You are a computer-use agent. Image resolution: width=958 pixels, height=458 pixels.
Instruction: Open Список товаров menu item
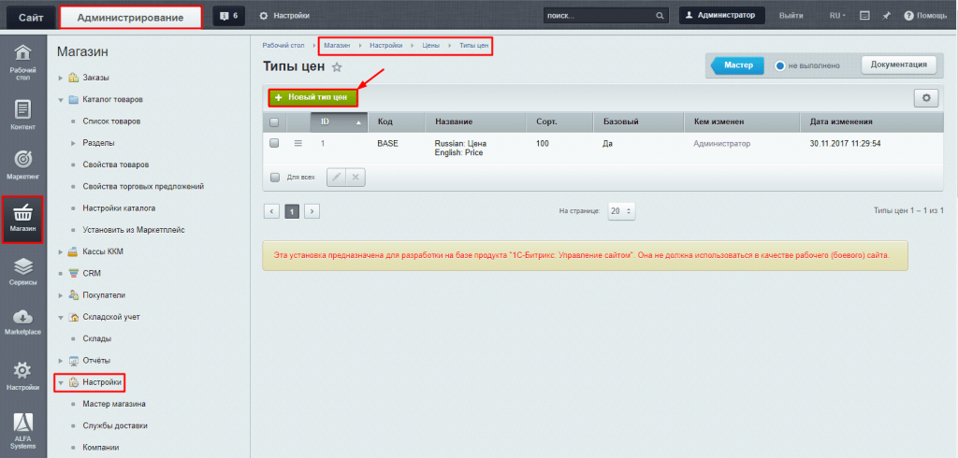pos(112,121)
